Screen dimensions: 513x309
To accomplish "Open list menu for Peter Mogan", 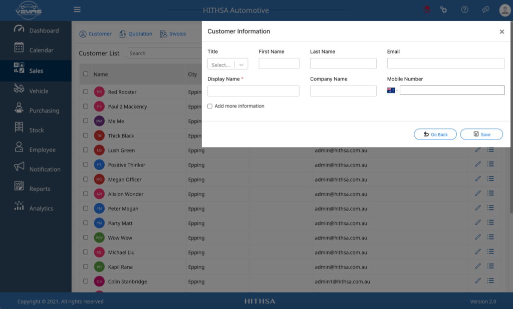I will click(490, 207).
